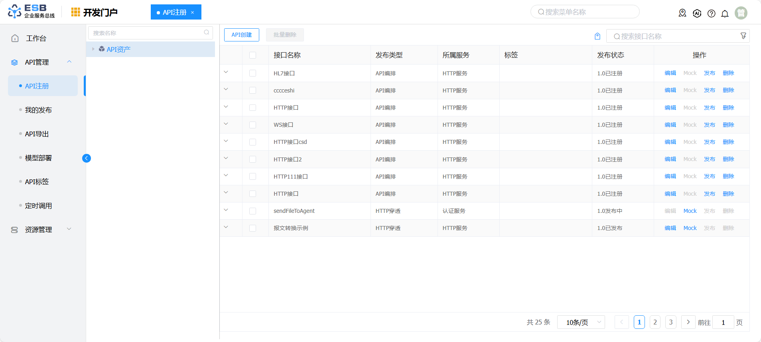Click the API创建 button
The image size is (761, 342).
tap(241, 35)
